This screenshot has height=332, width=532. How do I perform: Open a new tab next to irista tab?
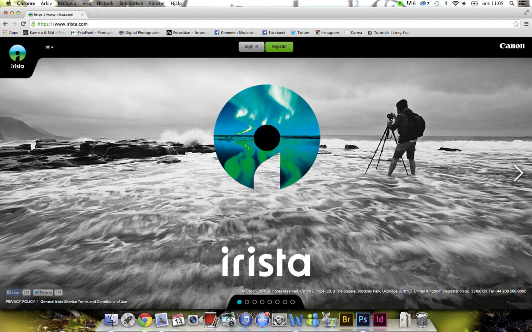93,15
